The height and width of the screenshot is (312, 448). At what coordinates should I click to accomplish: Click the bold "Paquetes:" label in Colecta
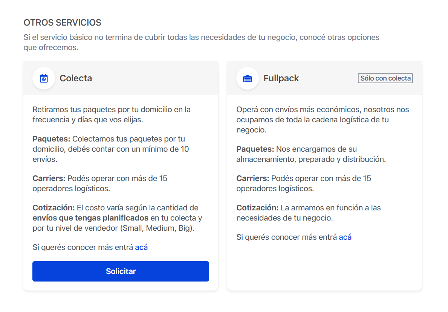pyautogui.click(x=51, y=139)
